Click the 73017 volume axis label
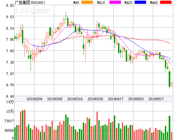This screenshot has height=140, width=191. coord(9,121)
